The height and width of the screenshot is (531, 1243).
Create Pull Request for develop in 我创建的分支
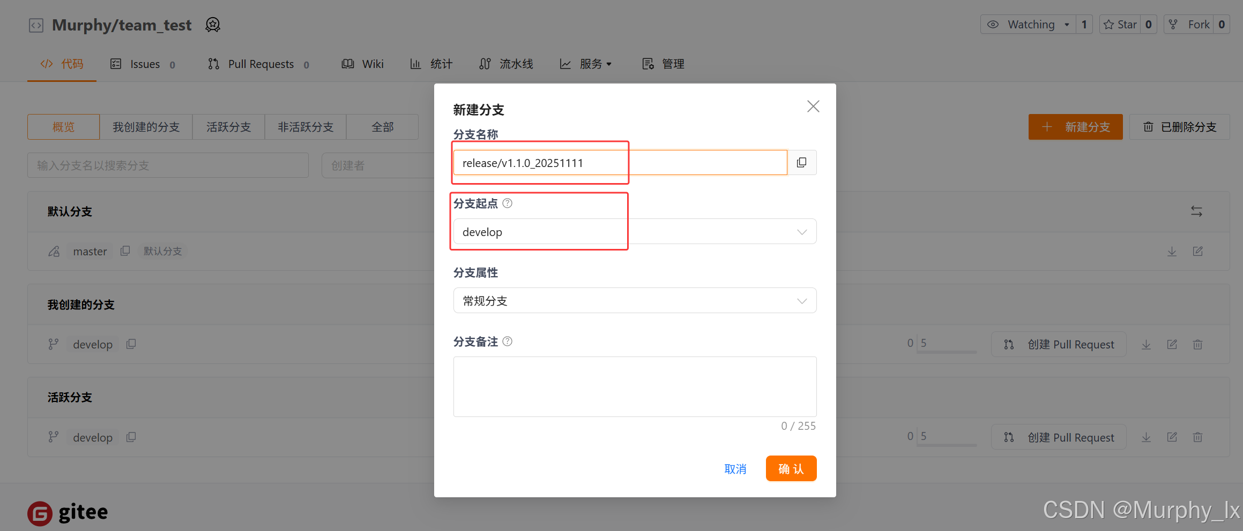pos(1059,344)
